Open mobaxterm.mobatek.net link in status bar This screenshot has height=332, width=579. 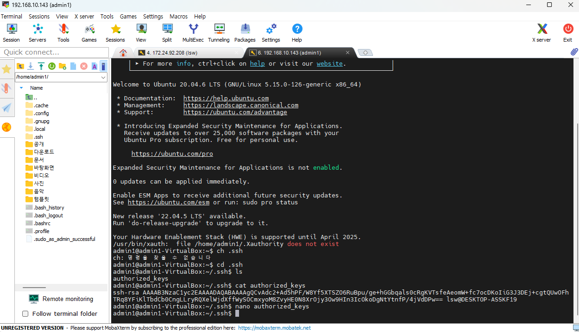point(274,328)
